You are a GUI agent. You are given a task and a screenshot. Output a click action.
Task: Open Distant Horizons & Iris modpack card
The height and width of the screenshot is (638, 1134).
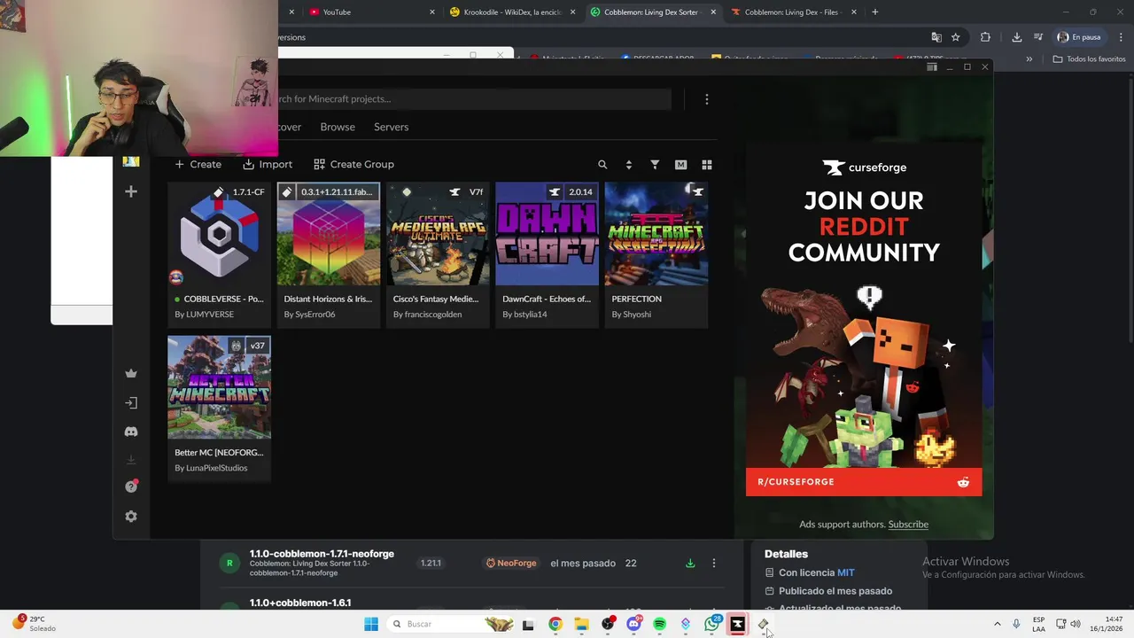pyautogui.click(x=328, y=254)
